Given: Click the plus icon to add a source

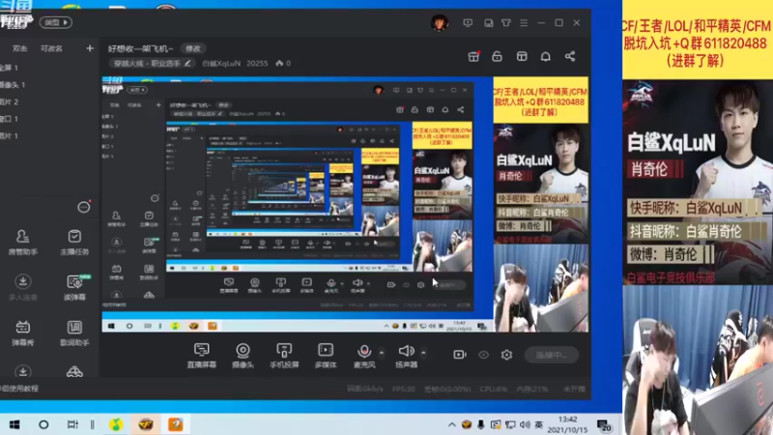Looking at the screenshot, I should (90, 48).
